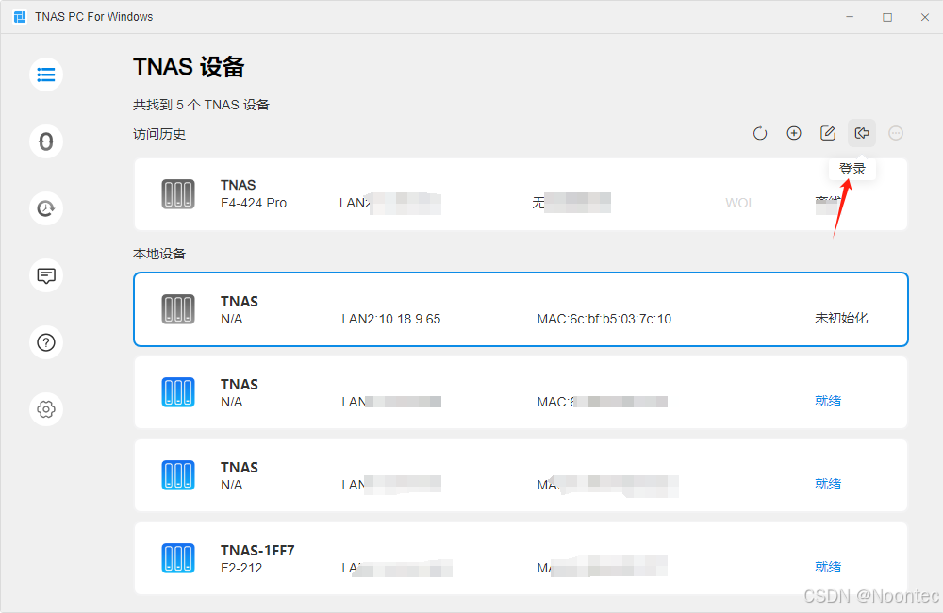
Task: Click the edit pencil toolbar icon
Action: click(x=828, y=133)
